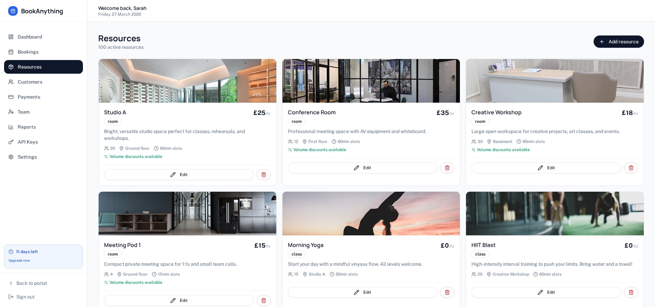Click the Meeting Pod 1 photo thumbnail
This screenshot has width=655, height=307.
click(187, 214)
